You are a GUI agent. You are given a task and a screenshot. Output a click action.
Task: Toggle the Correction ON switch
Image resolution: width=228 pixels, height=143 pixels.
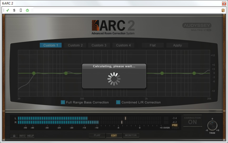(192, 121)
